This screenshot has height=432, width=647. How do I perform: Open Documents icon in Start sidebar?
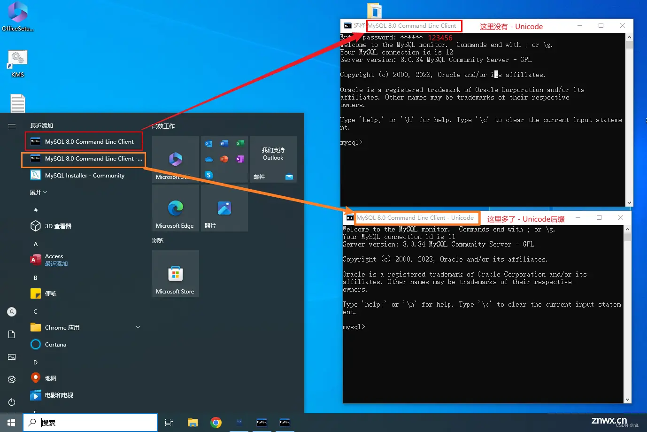coord(12,334)
